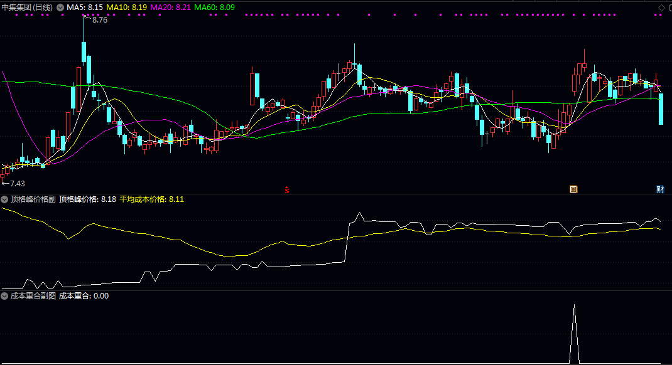The height and width of the screenshot is (365, 672).
Task: Expand the 成本重合副图 indicator panel menu
Action: [x=4, y=295]
